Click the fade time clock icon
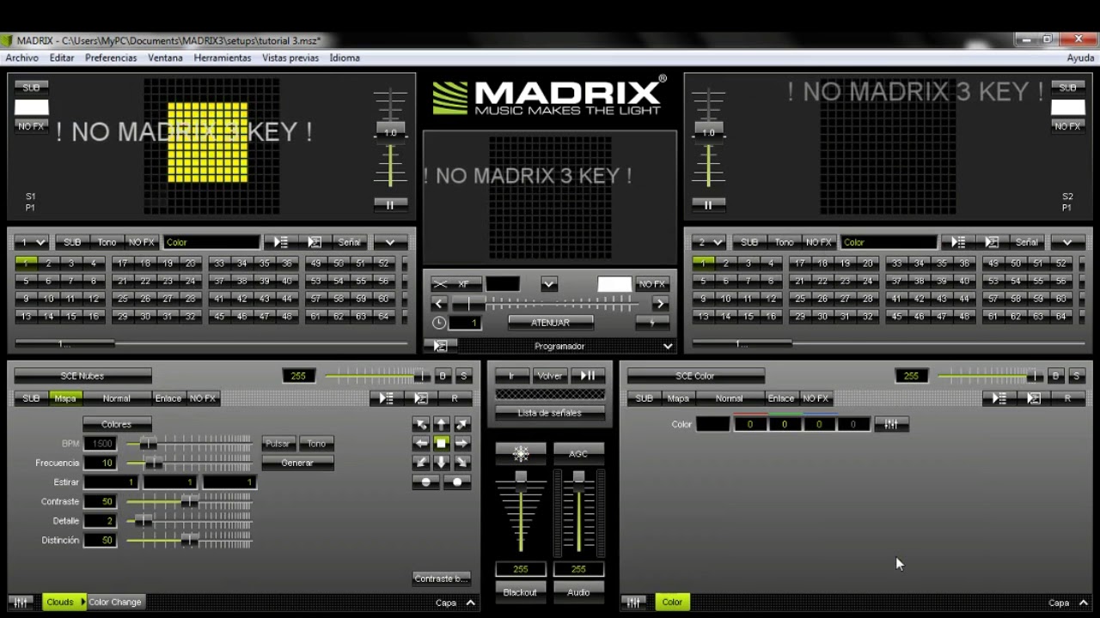Screen dimensions: 1100x618 439,323
